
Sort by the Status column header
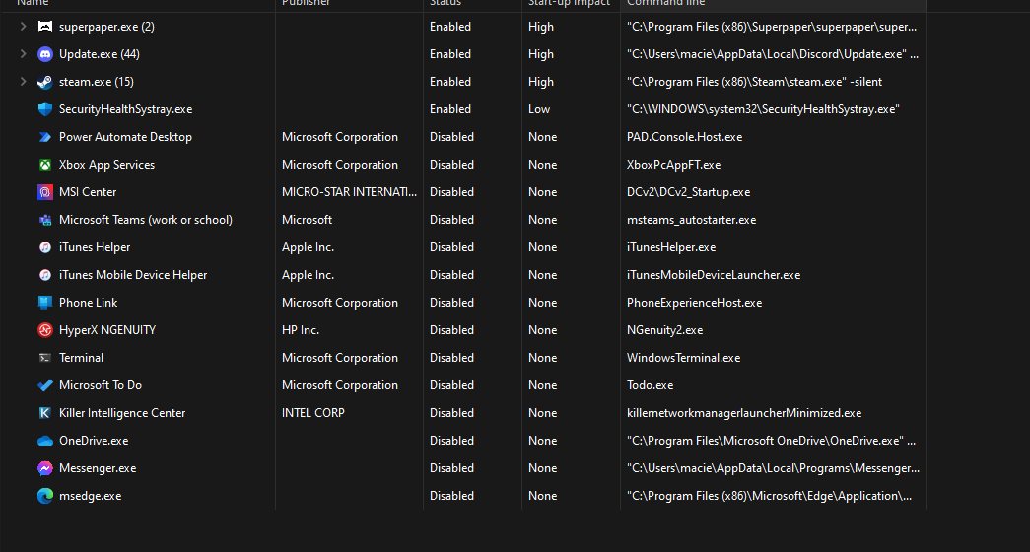coord(446,4)
